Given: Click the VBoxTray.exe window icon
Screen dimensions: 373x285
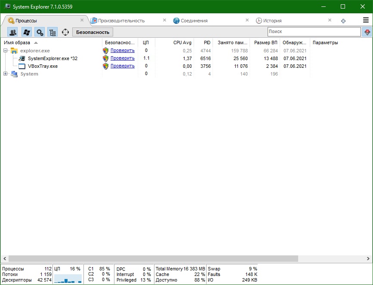Looking at the screenshot, I should 22,66.
